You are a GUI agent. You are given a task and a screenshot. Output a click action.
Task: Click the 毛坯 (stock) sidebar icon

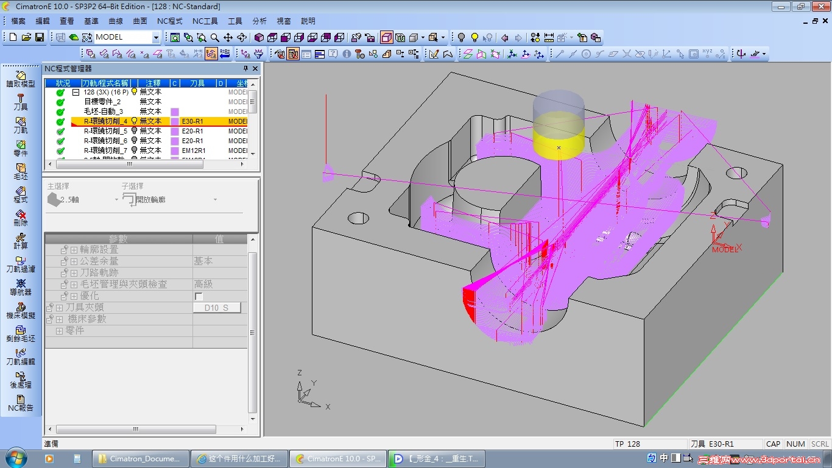(x=21, y=171)
